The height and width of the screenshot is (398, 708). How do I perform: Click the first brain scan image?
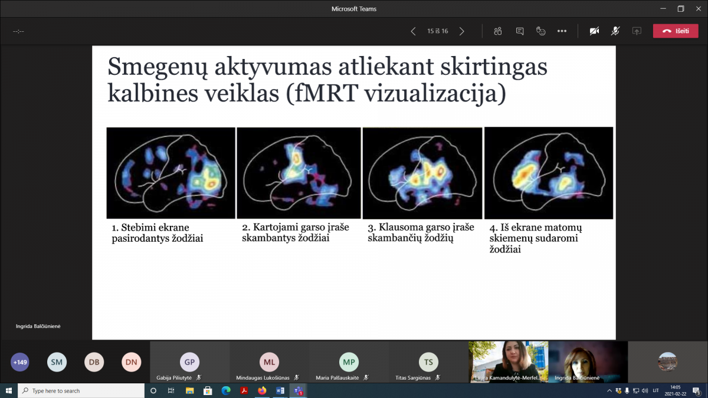[171, 173]
